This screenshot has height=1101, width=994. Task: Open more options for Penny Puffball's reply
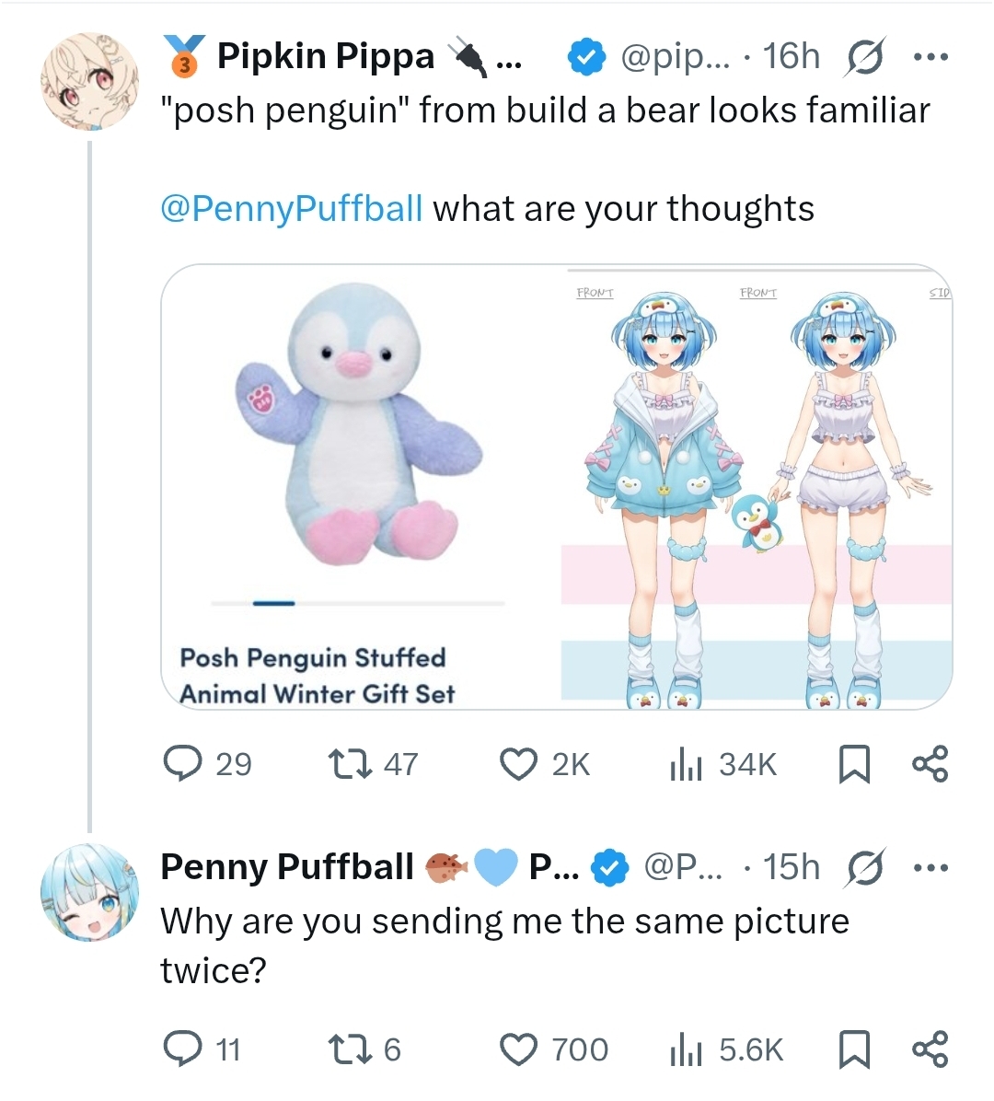pyautogui.click(x=930, y=867)
